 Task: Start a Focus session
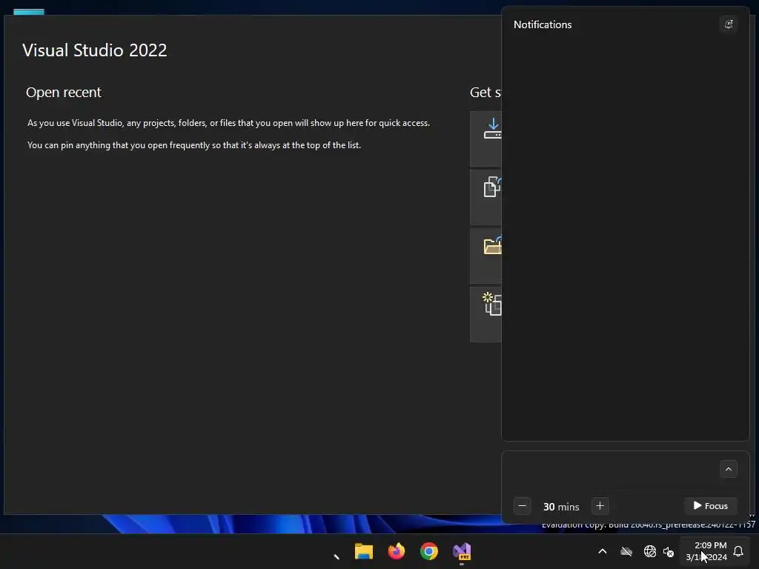pyautogui.click(x=711, y=506)
